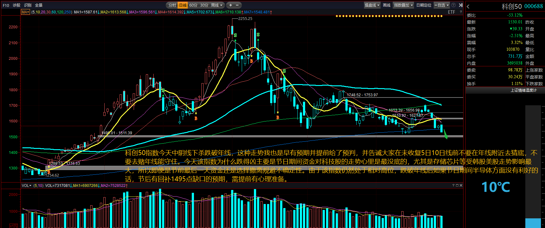
Task: Collapse side panel with skip-to-end arrow
Action: pyautogui.click(x=460, y=5)
